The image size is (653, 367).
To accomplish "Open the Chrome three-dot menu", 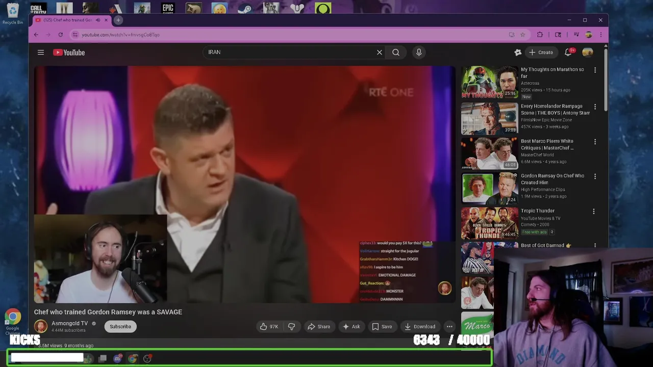I will point(600,35).
